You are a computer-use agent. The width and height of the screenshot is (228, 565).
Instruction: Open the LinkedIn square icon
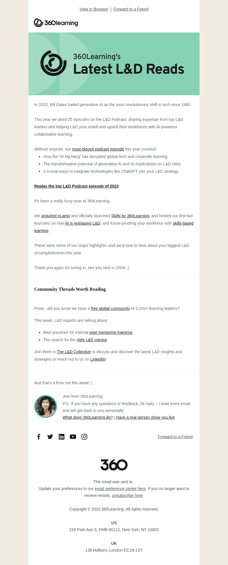tap(62, 437)
